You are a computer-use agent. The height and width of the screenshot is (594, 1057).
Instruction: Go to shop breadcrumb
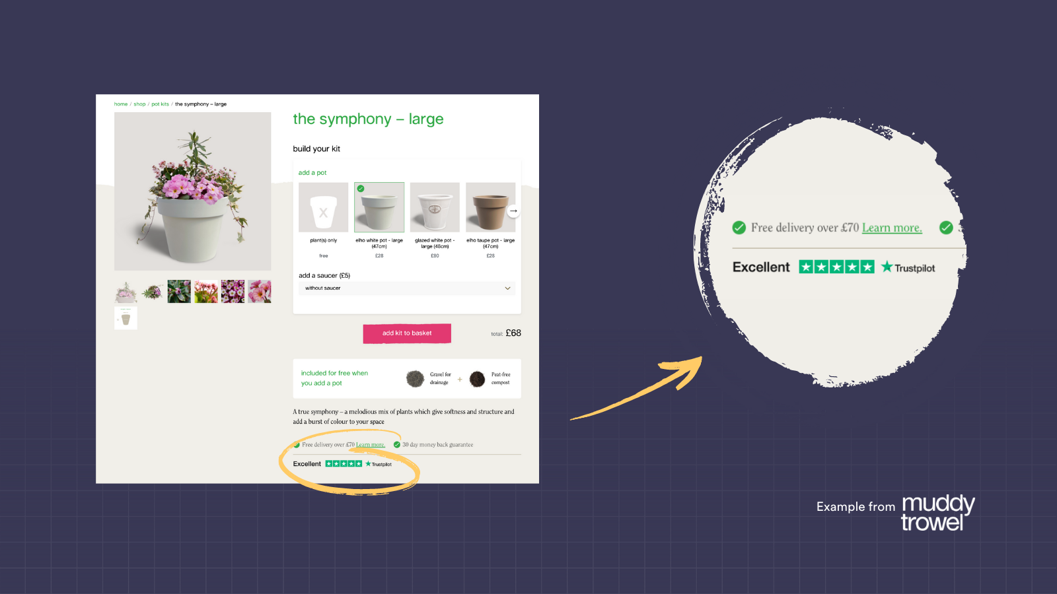139,104
